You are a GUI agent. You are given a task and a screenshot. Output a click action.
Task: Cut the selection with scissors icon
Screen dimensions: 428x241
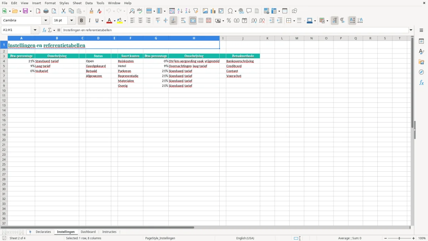pyautogui.click(x=63, y=11)
